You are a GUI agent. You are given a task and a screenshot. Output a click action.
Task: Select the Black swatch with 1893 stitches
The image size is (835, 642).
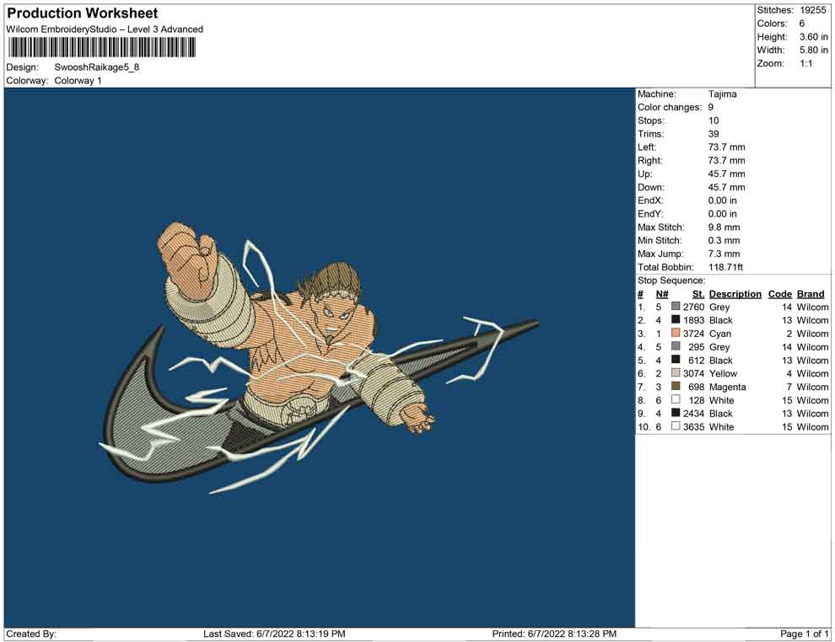[x=676, y=320]
